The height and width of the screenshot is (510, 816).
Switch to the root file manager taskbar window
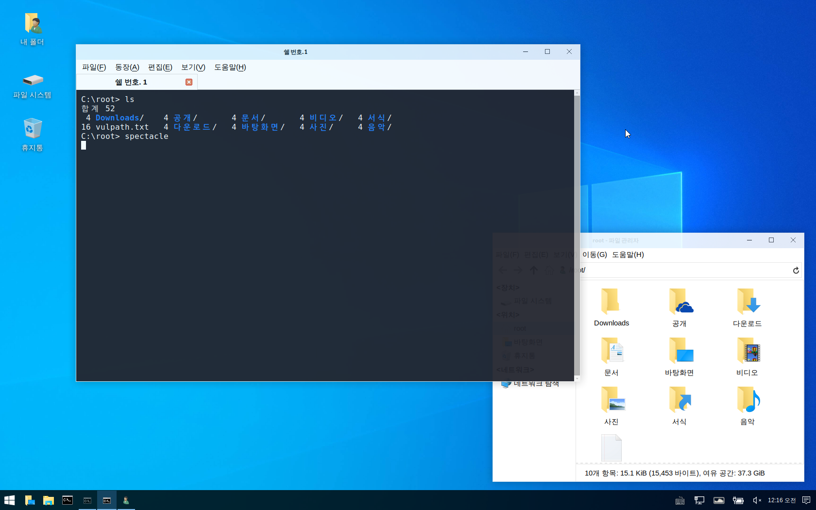tap(126, 500)
